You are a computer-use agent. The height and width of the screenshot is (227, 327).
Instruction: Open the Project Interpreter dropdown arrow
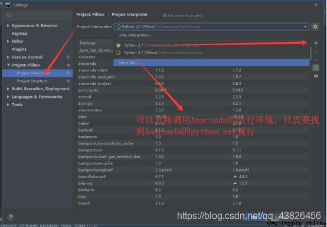tap(305, 27)
